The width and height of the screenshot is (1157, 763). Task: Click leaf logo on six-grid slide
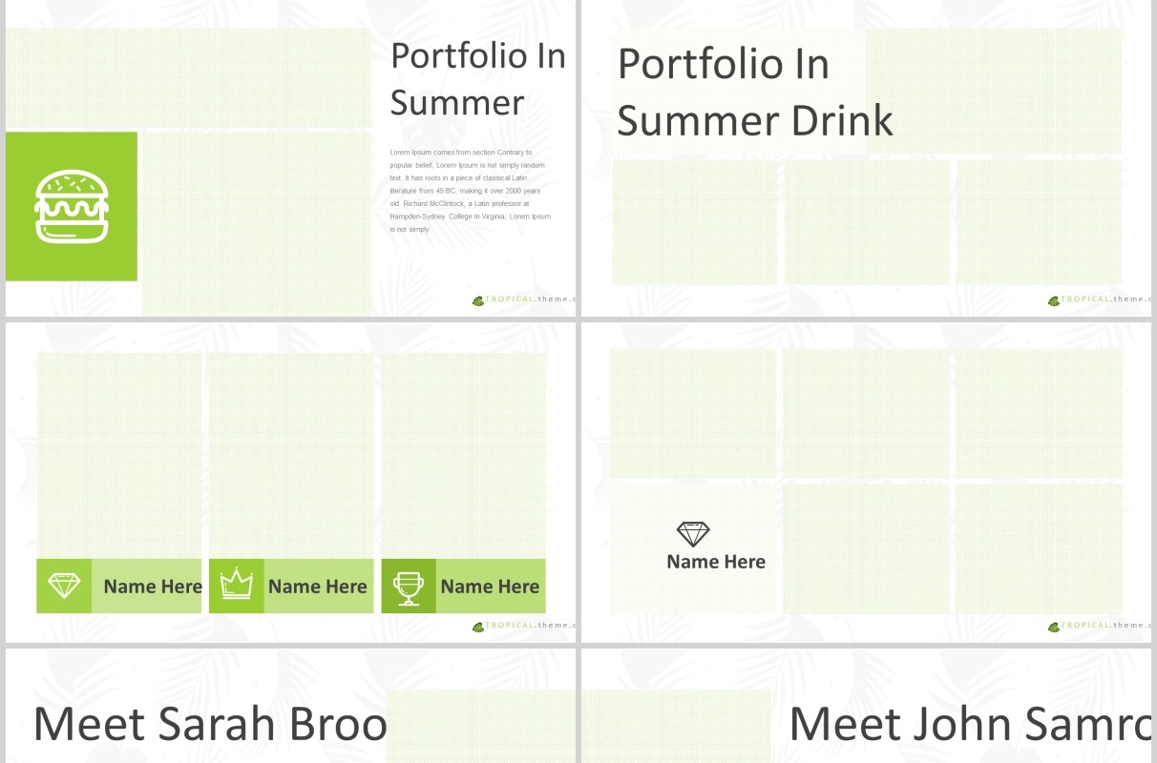pos(1054,627)
